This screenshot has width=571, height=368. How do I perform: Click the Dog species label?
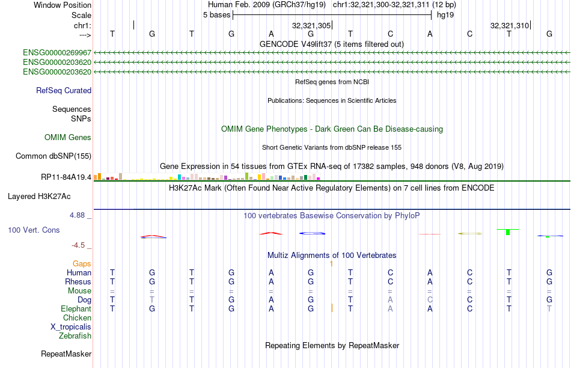[x=84, y=300]
